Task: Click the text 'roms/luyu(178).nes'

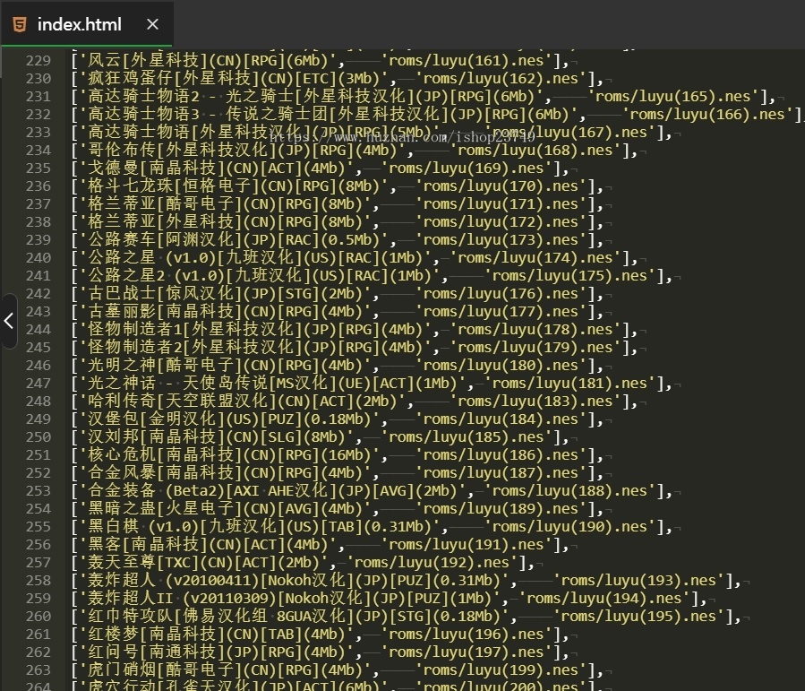Action: pyautogui.click(x=535, y=330)
